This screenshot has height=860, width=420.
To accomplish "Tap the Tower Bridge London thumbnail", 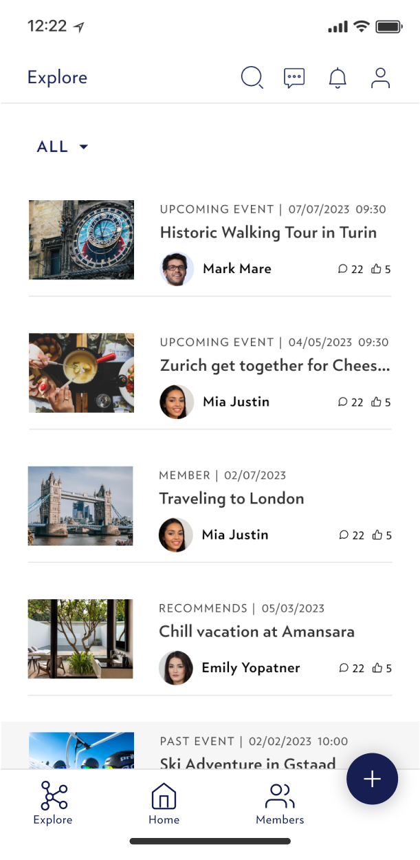I will pos(80,506).
